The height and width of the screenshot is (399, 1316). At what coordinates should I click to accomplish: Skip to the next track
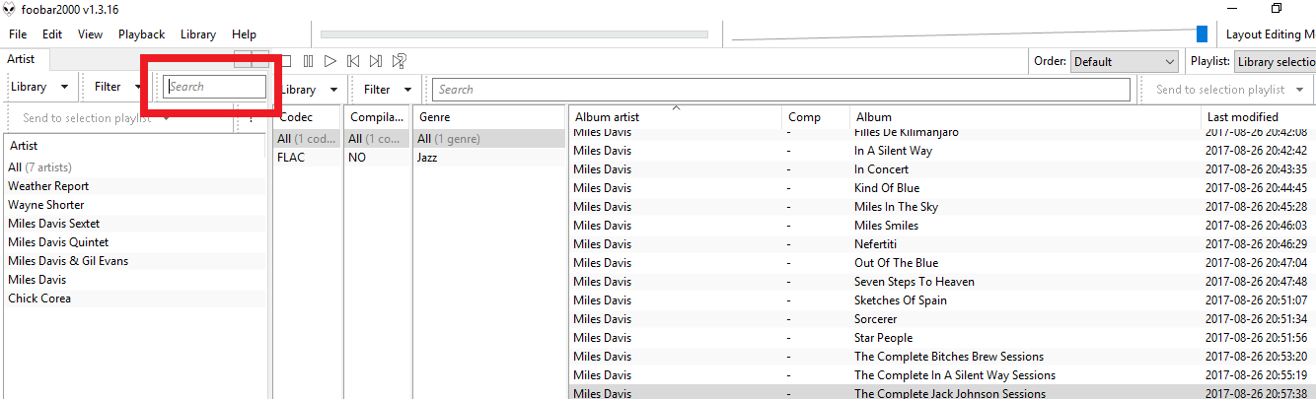point(376,61)
